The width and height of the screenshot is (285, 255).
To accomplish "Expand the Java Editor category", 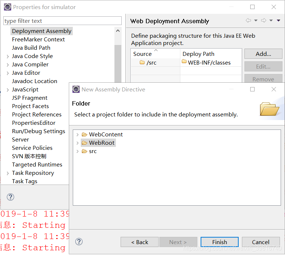I will (8, 73).
